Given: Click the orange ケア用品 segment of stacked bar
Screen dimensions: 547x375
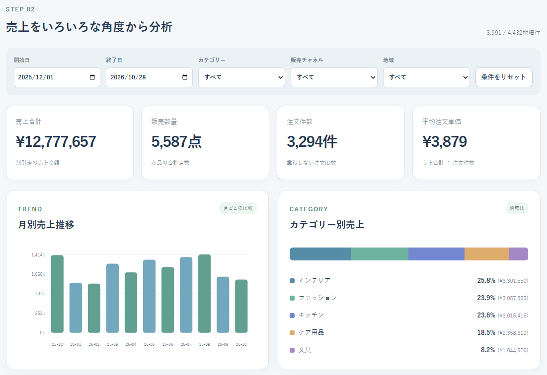Looking at the screenshot, I should coord(487,254).
